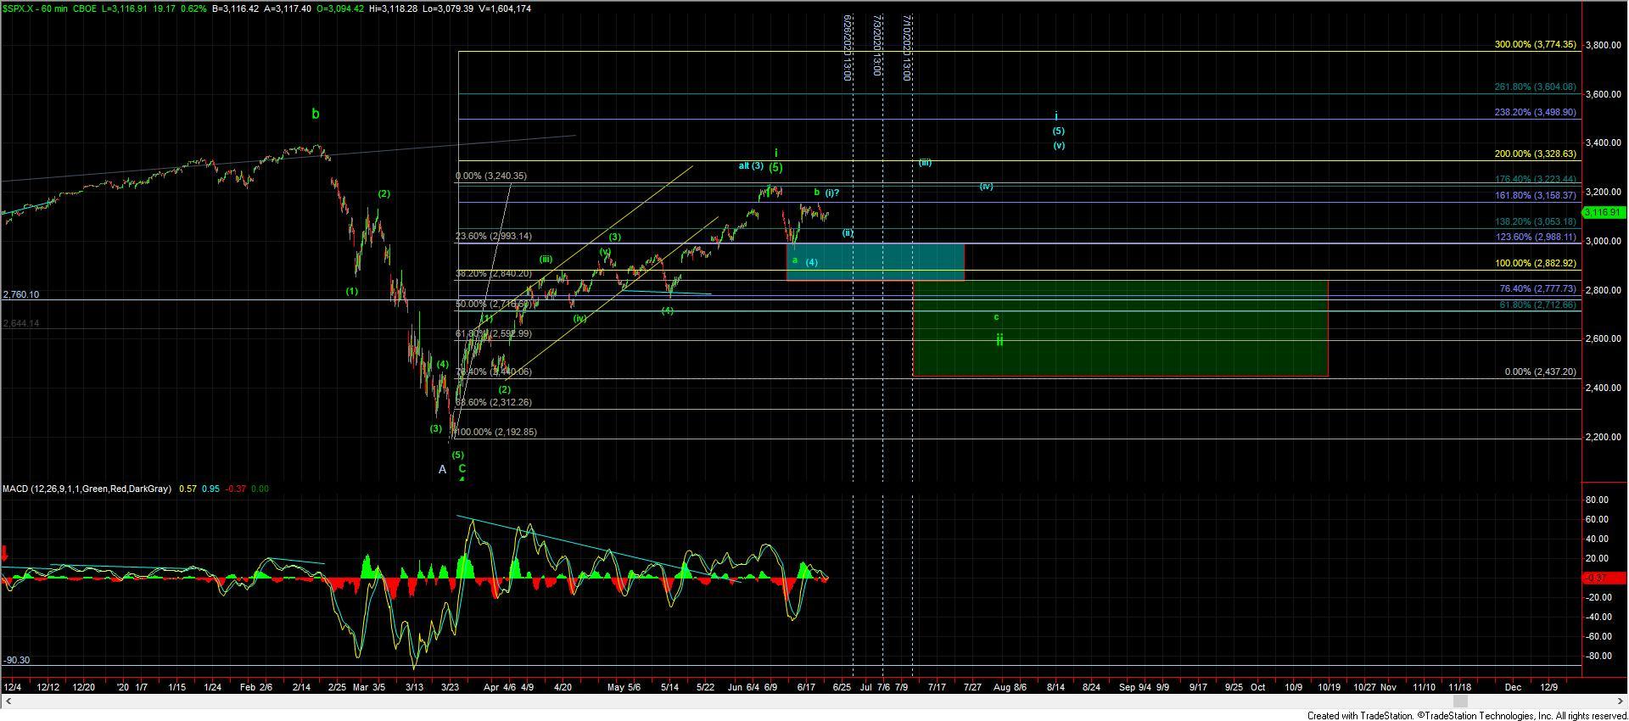The image size is (1629, 721).
Task: Select the green 'ii' wave label in green zone
Action: point(999,339)
